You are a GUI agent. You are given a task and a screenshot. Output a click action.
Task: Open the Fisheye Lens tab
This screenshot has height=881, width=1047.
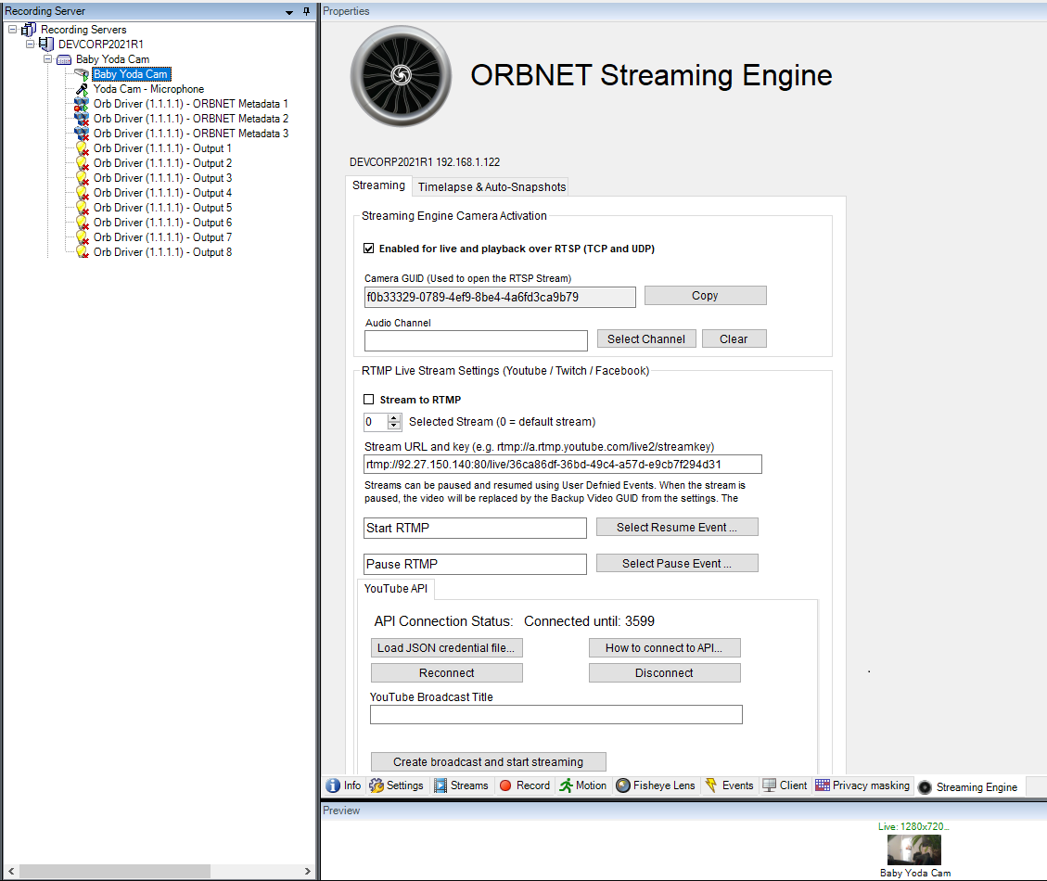[655, 785]
